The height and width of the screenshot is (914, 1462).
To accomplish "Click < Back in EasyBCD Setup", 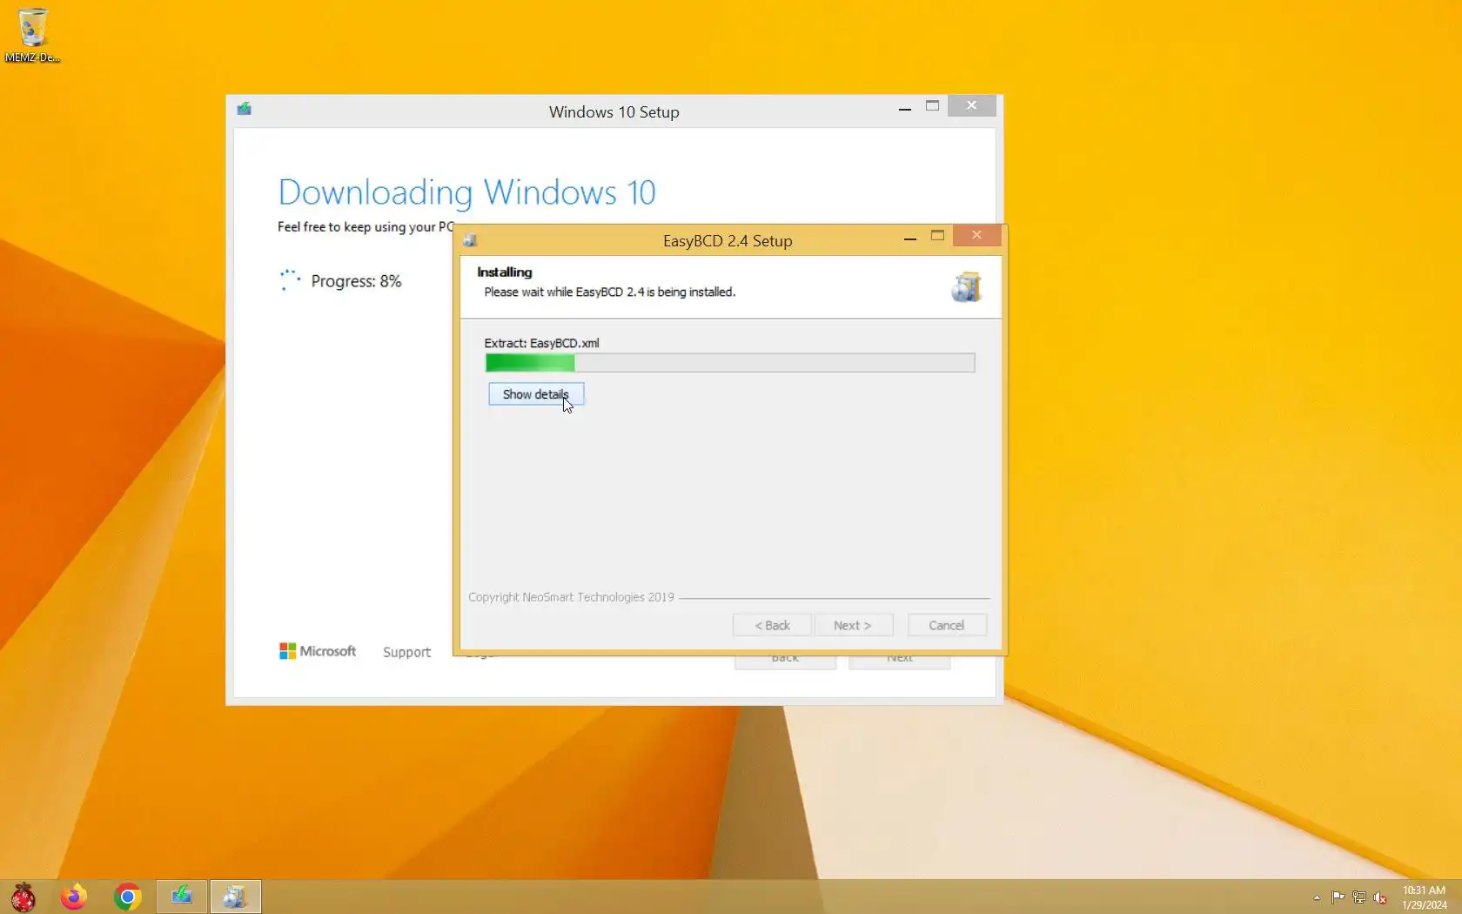I will (772, 625).
